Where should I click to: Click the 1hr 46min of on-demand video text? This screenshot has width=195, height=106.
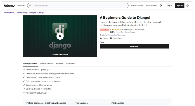click(x=124, y=32)
